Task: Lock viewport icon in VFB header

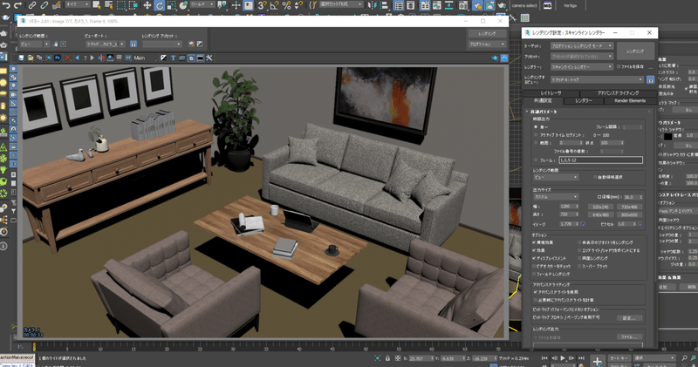Action: point(133,44)
